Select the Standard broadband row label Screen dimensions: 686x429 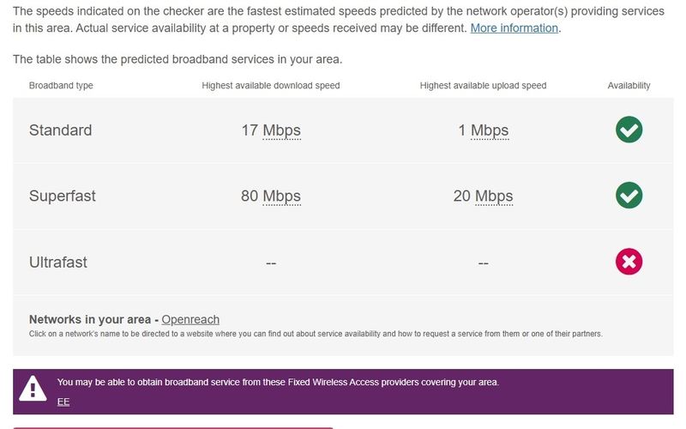pos(60,130)
